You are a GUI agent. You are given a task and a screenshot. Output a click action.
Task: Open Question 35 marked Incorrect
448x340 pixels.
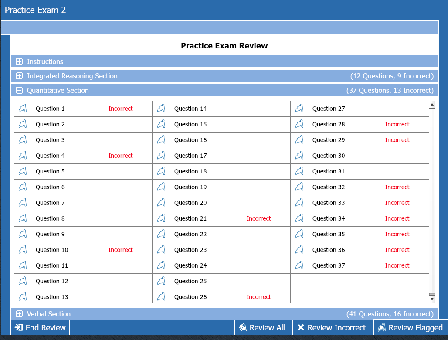(x=329, y=234)
